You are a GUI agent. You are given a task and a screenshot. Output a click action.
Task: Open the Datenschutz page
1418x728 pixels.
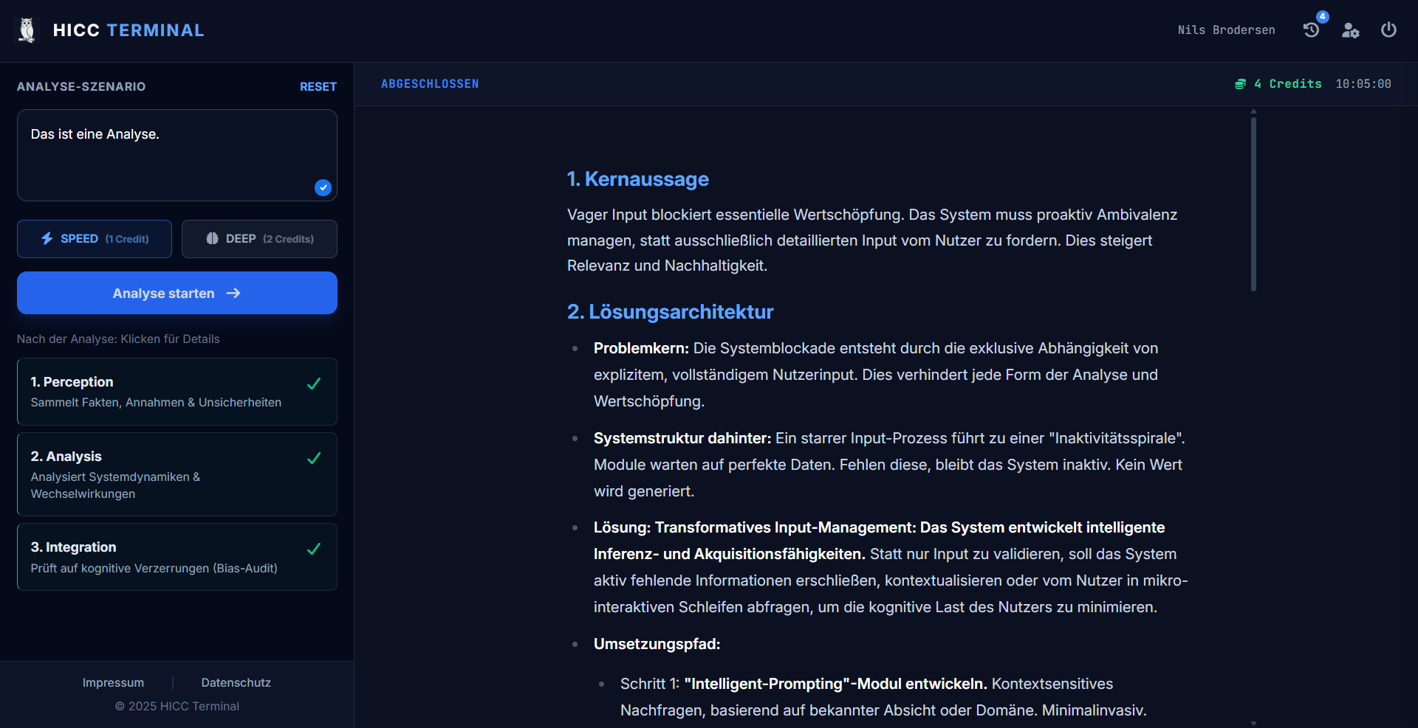point(236,682)
